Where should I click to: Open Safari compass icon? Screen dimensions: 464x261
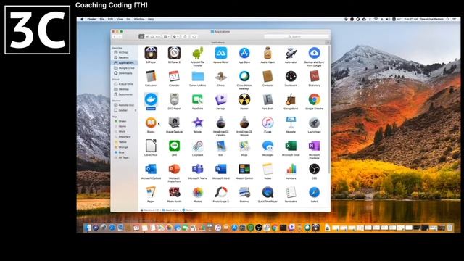[314, 192]
